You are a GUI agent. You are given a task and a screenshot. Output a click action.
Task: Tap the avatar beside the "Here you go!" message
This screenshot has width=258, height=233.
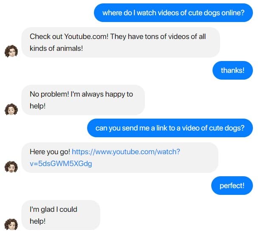click(x=11, y=166)
